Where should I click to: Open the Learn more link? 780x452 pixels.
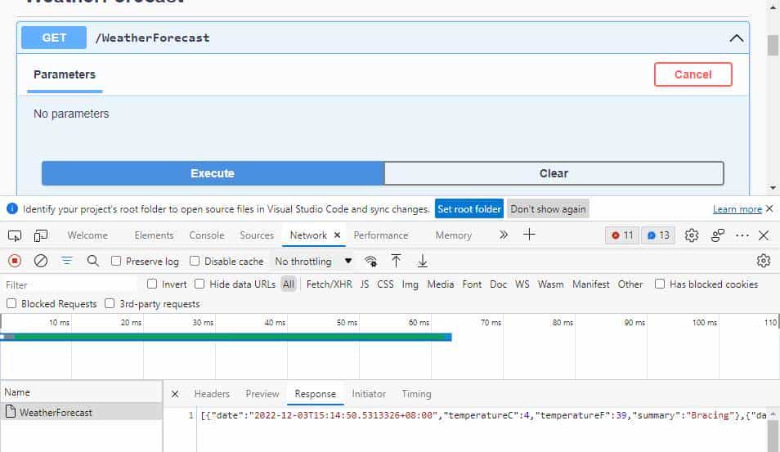737,209
